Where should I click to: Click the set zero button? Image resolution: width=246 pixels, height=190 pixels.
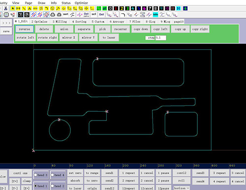(75, 173)
